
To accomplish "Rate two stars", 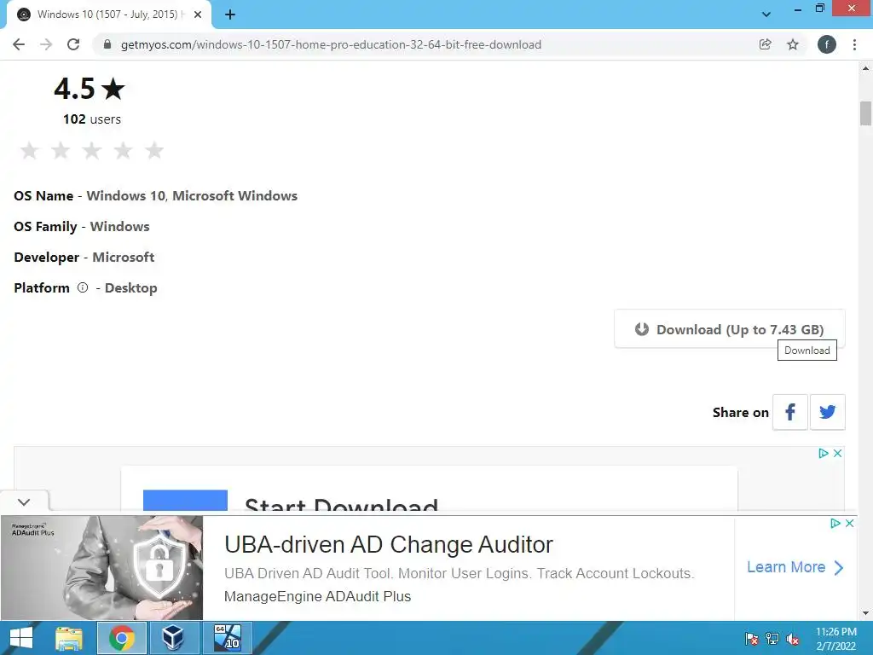I will [61, 150].
